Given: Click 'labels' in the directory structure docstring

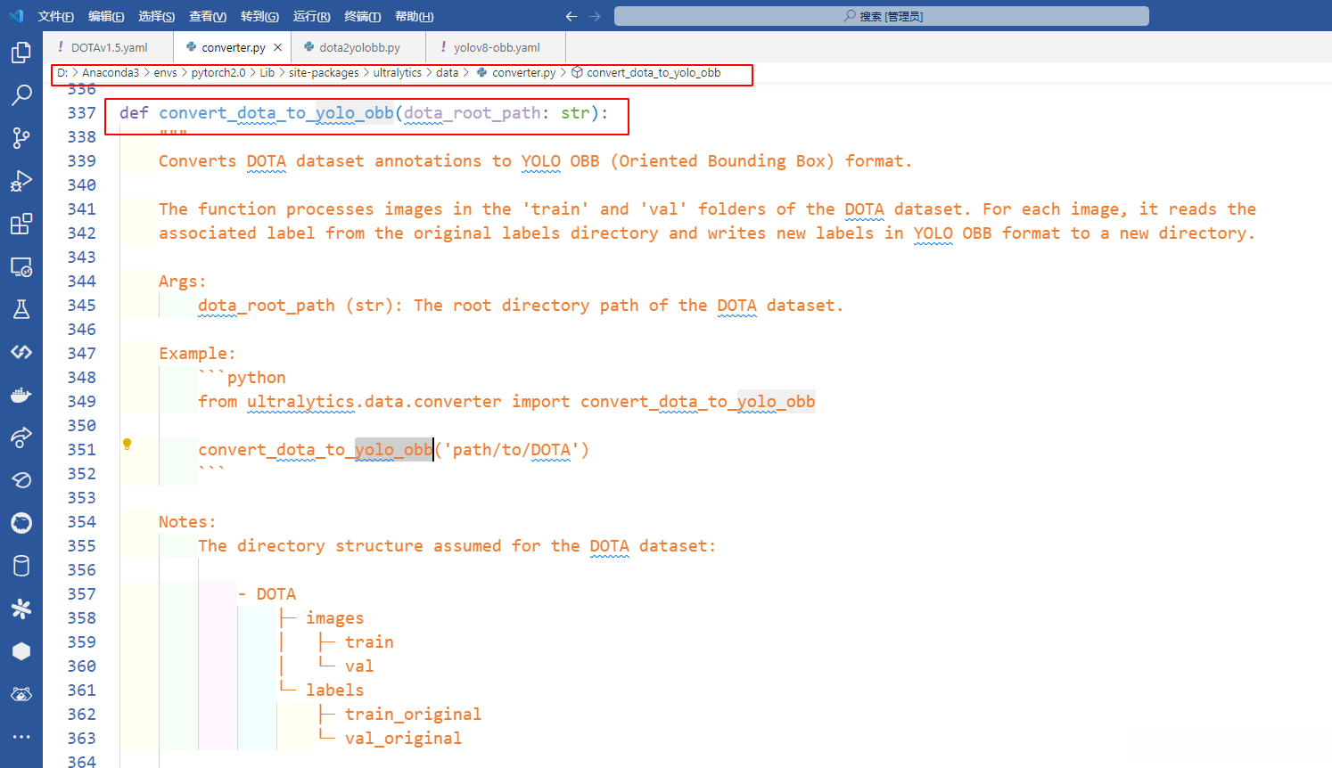Looking at the screenshot, I should [334, 690].
